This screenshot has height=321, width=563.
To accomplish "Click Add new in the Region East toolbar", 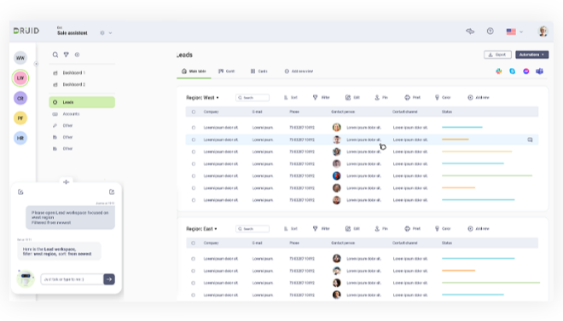I will [x=479, y=228].
